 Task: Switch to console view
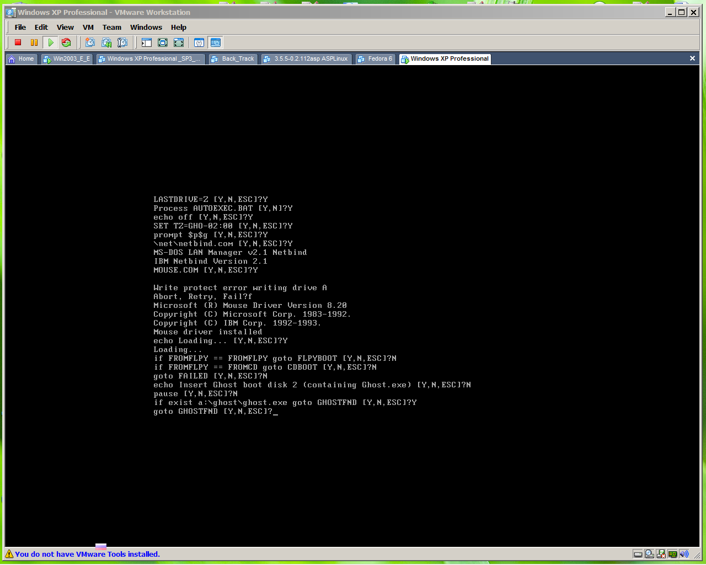[216, 42]
